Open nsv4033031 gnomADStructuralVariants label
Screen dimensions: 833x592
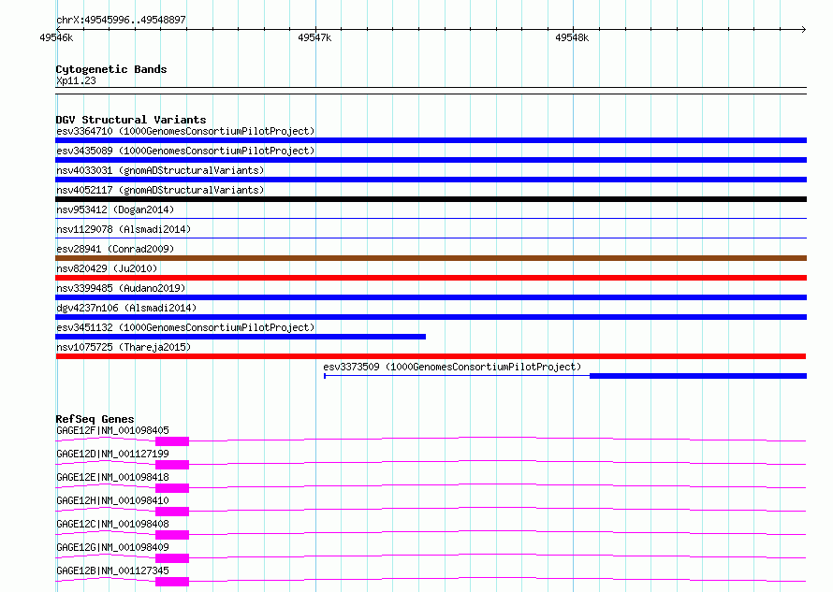160,170
